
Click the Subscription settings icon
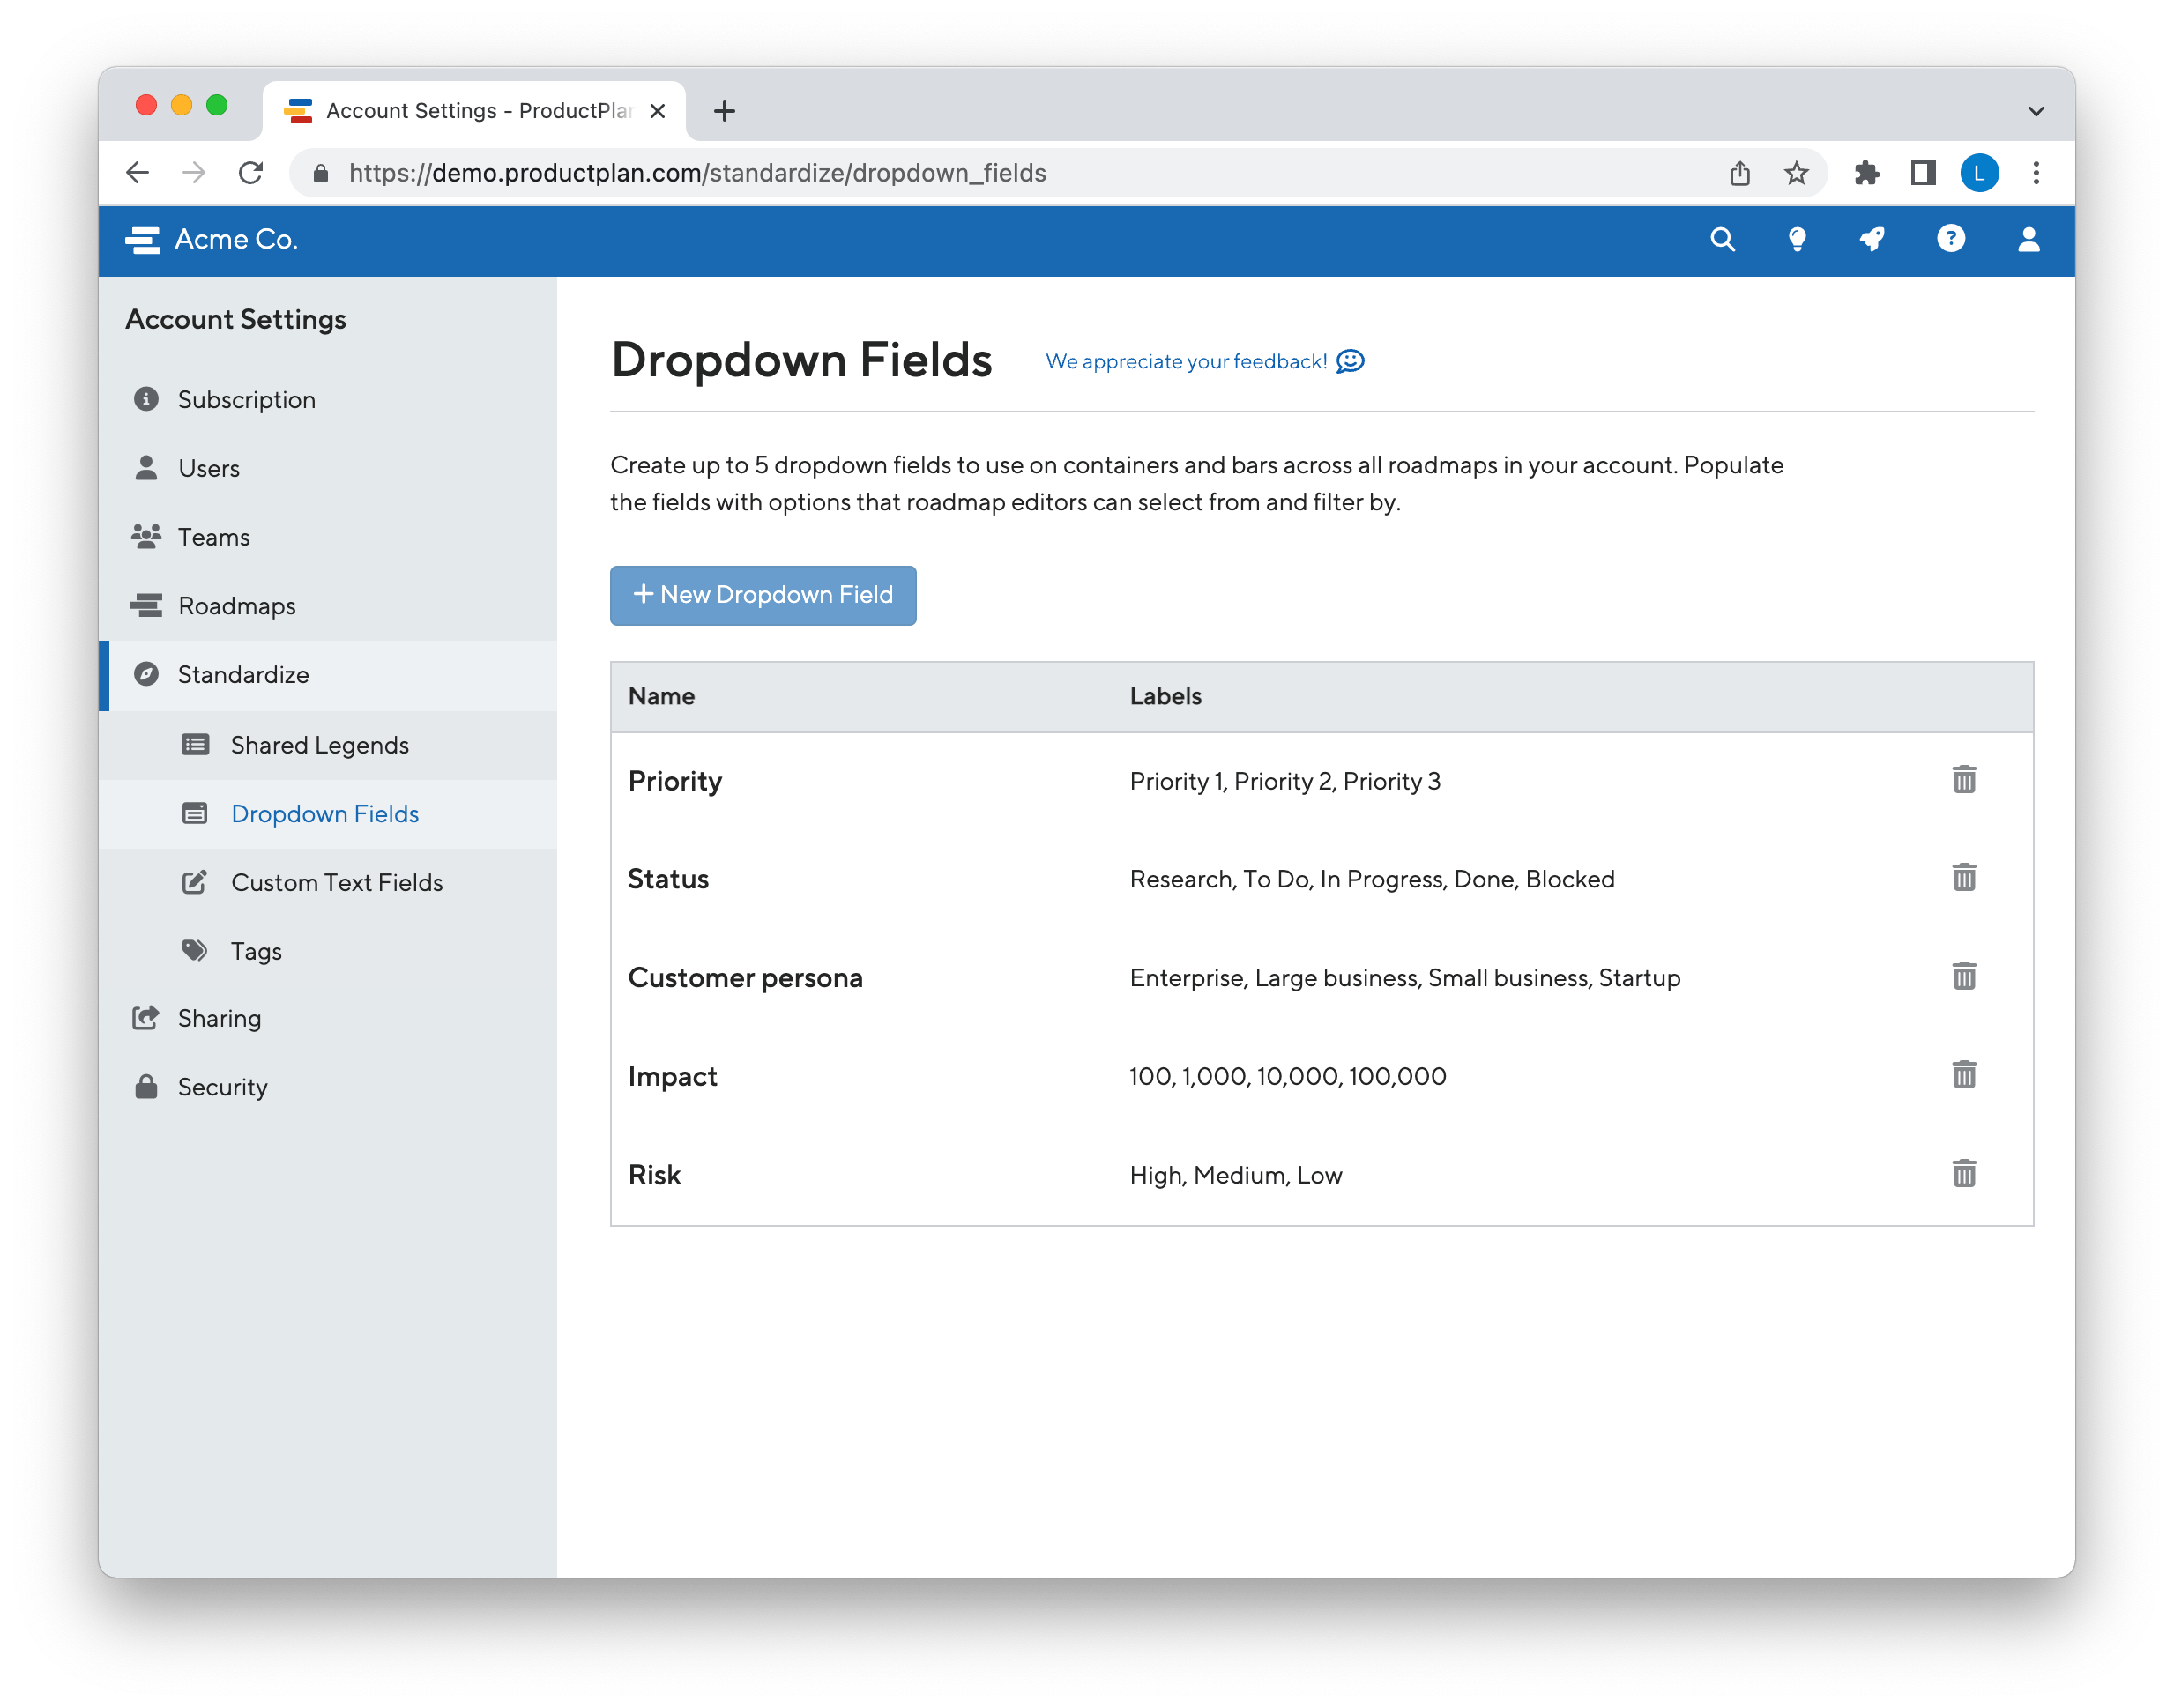145,398
